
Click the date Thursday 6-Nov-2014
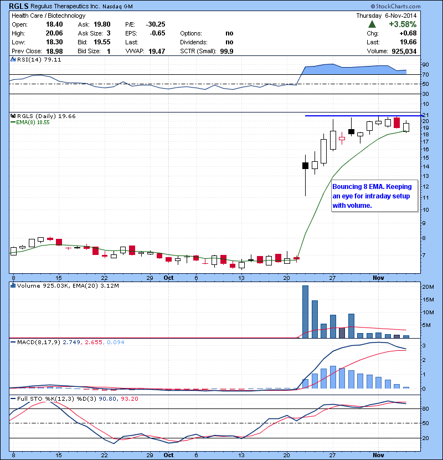[x=387, y=16]
